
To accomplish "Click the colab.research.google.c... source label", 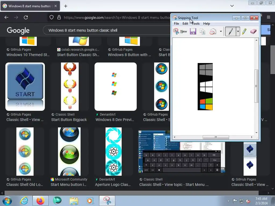I will coord(80,50).
